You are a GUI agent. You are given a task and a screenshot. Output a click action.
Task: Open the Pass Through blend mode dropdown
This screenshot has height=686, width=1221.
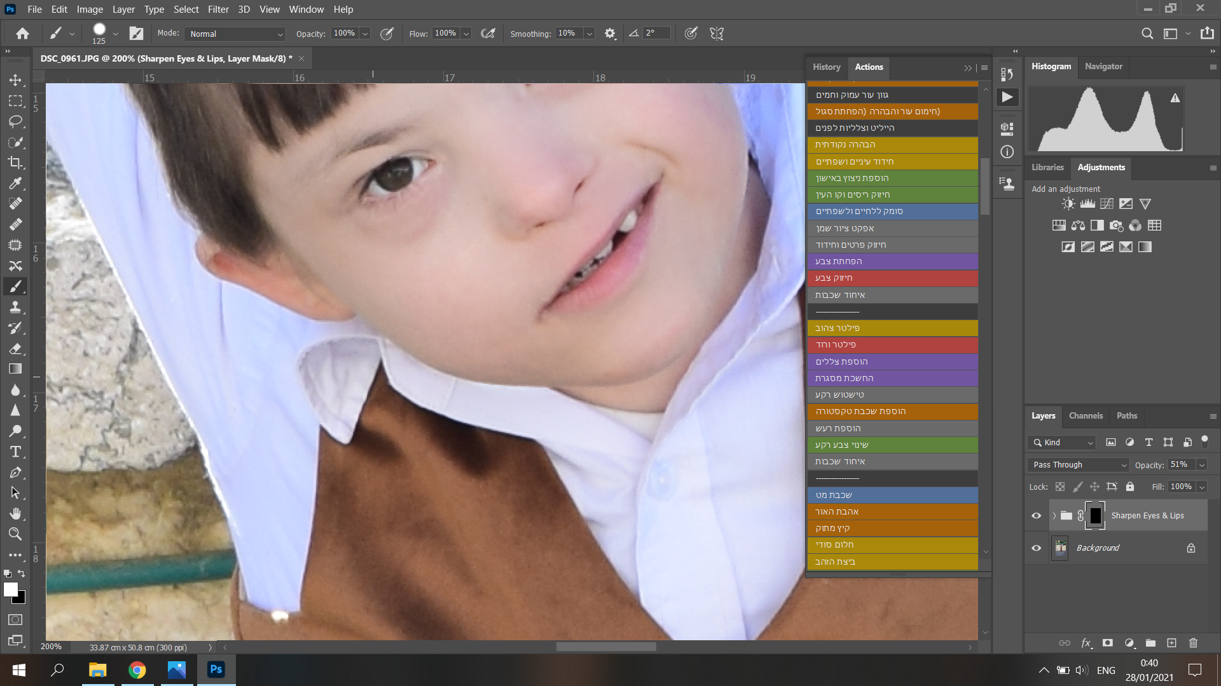pyautogui.click(x=1079, y=465)
